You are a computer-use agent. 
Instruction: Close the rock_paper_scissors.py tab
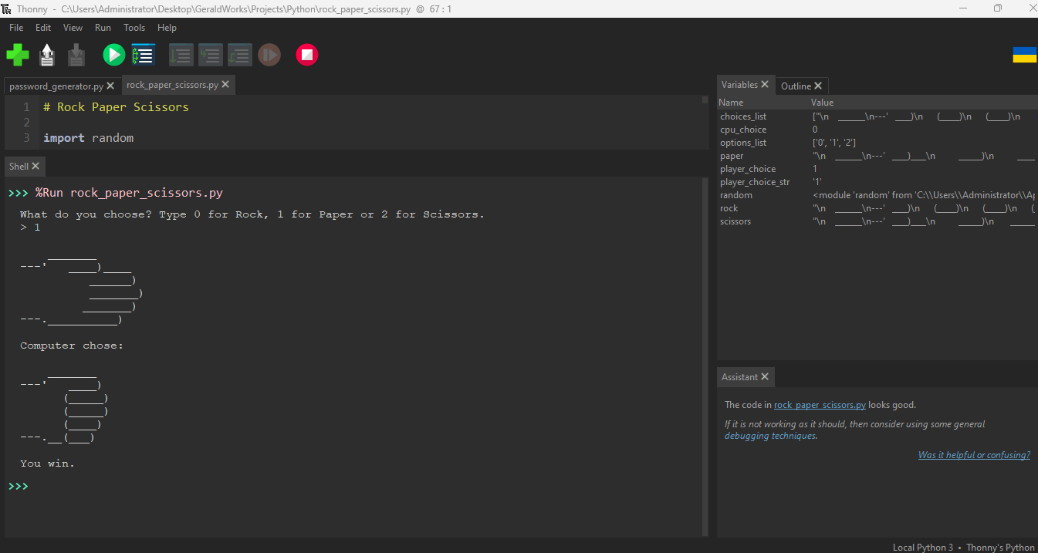(226, 85)
